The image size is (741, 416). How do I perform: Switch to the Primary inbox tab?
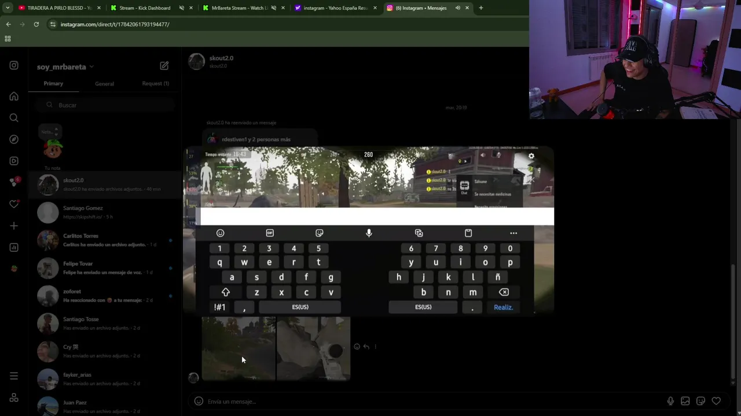click(x=53, y=84)
